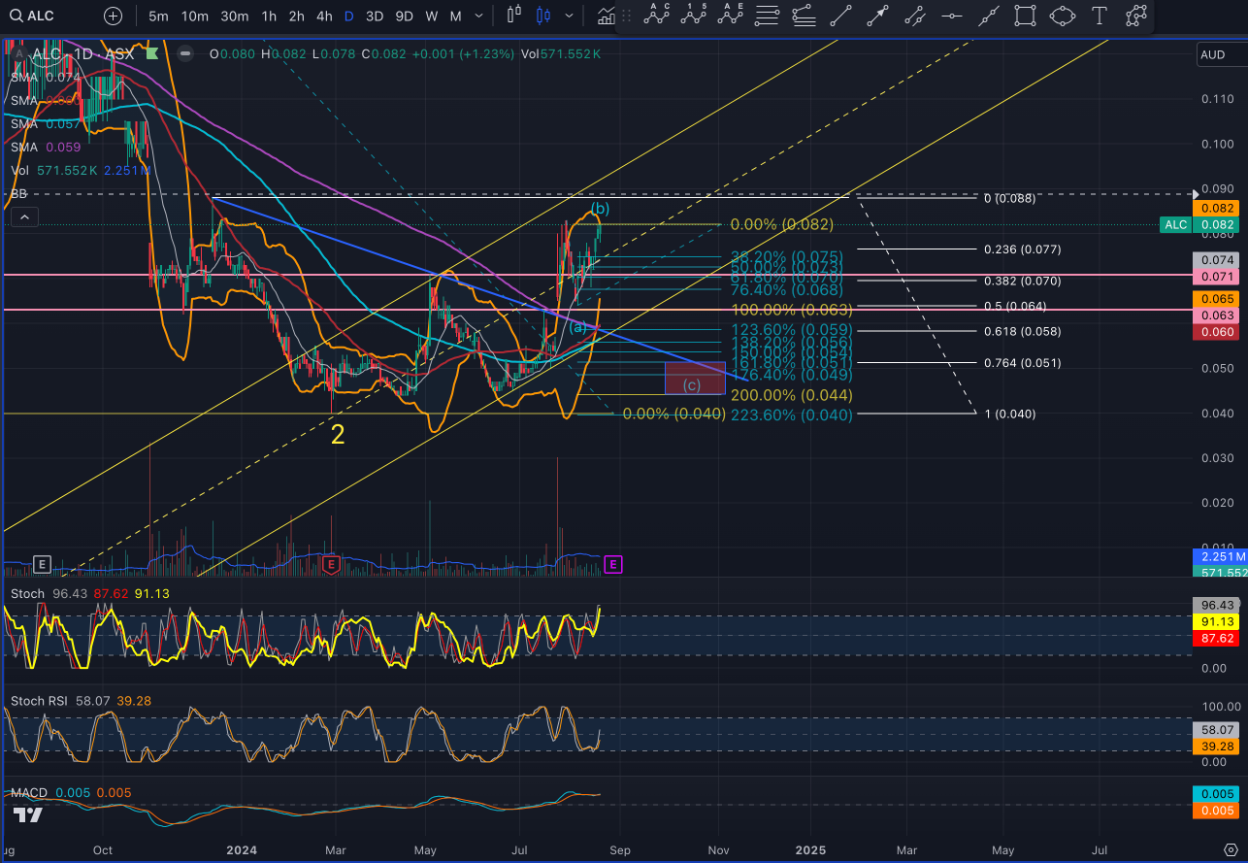The height and width of the screenshot is (863, 1248).
Task: Select the Elliott A-E triangle wave tool
Action: tap(731, 15)
